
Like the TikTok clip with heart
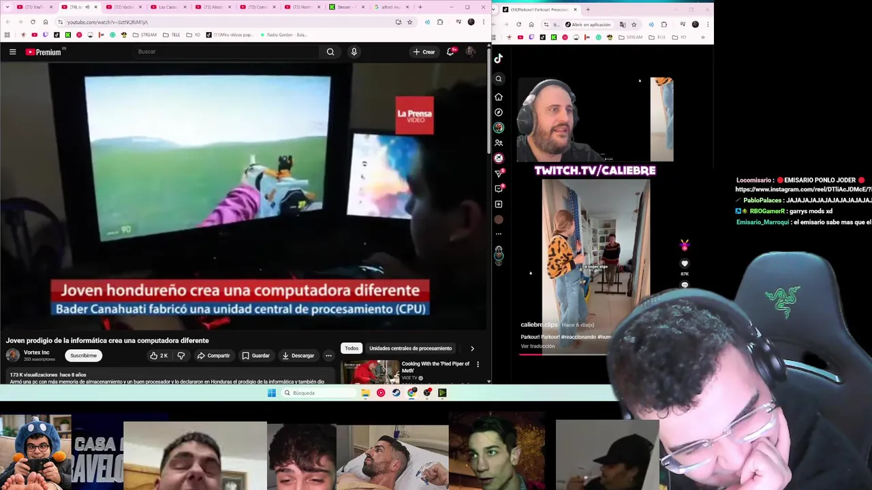[685, 263]
